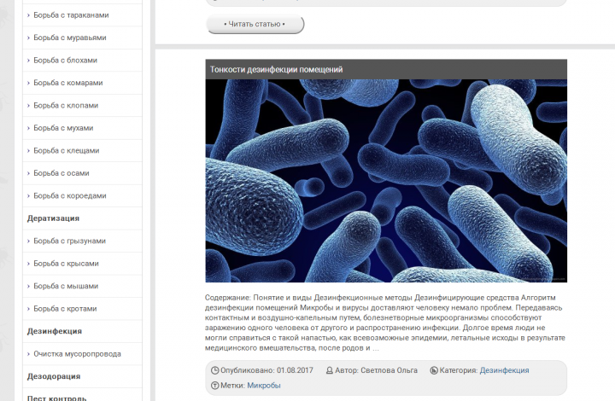Click Борьба с грызунами item
Screen dimensions: 615x401
(69, 241)
